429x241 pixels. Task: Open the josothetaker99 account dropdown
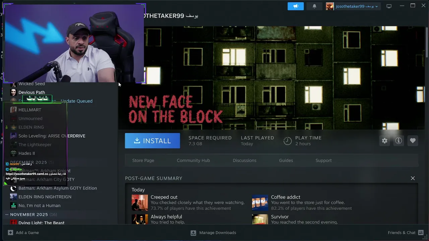(x=357, y=6)
